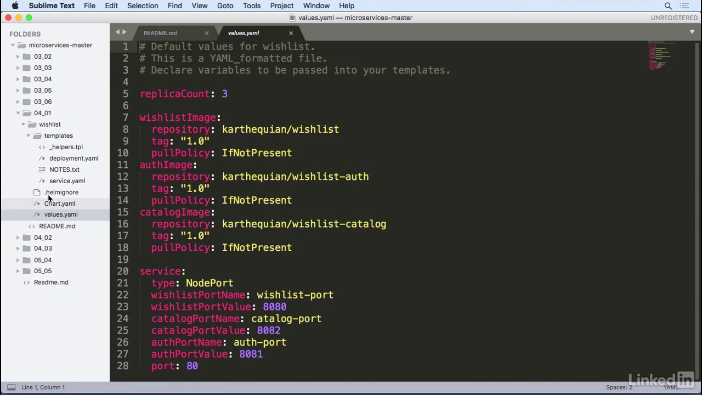Click the back tab navigation arrow
Image resolution: width=702 pixels, height=395 pixels.
[117, 32]
